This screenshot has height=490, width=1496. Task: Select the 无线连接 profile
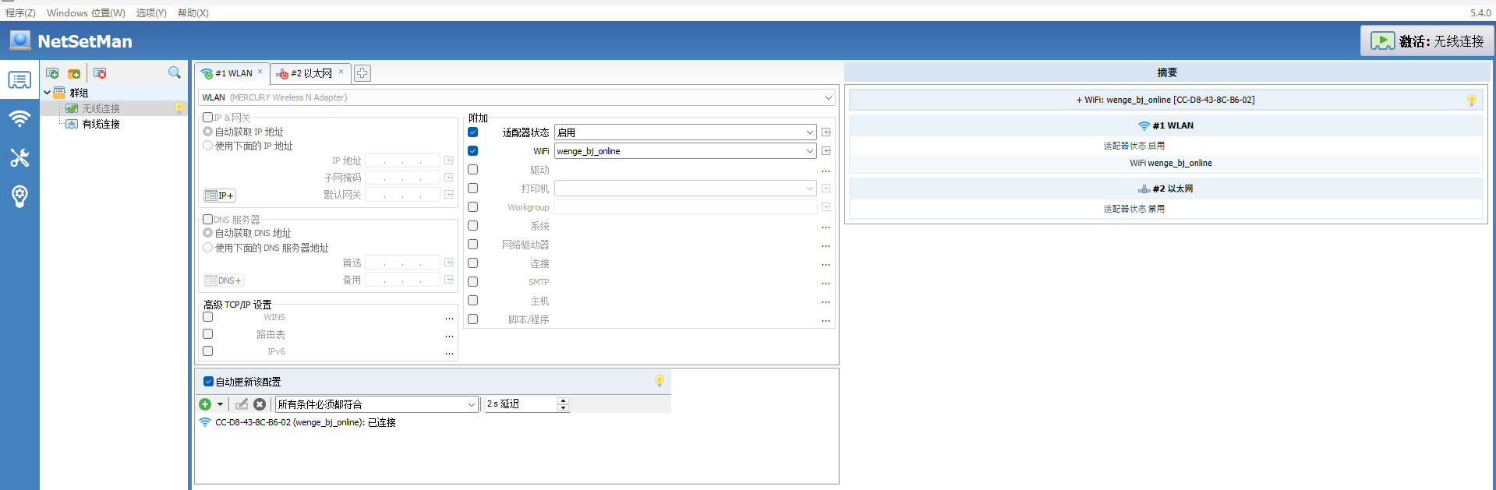point(101,108)
